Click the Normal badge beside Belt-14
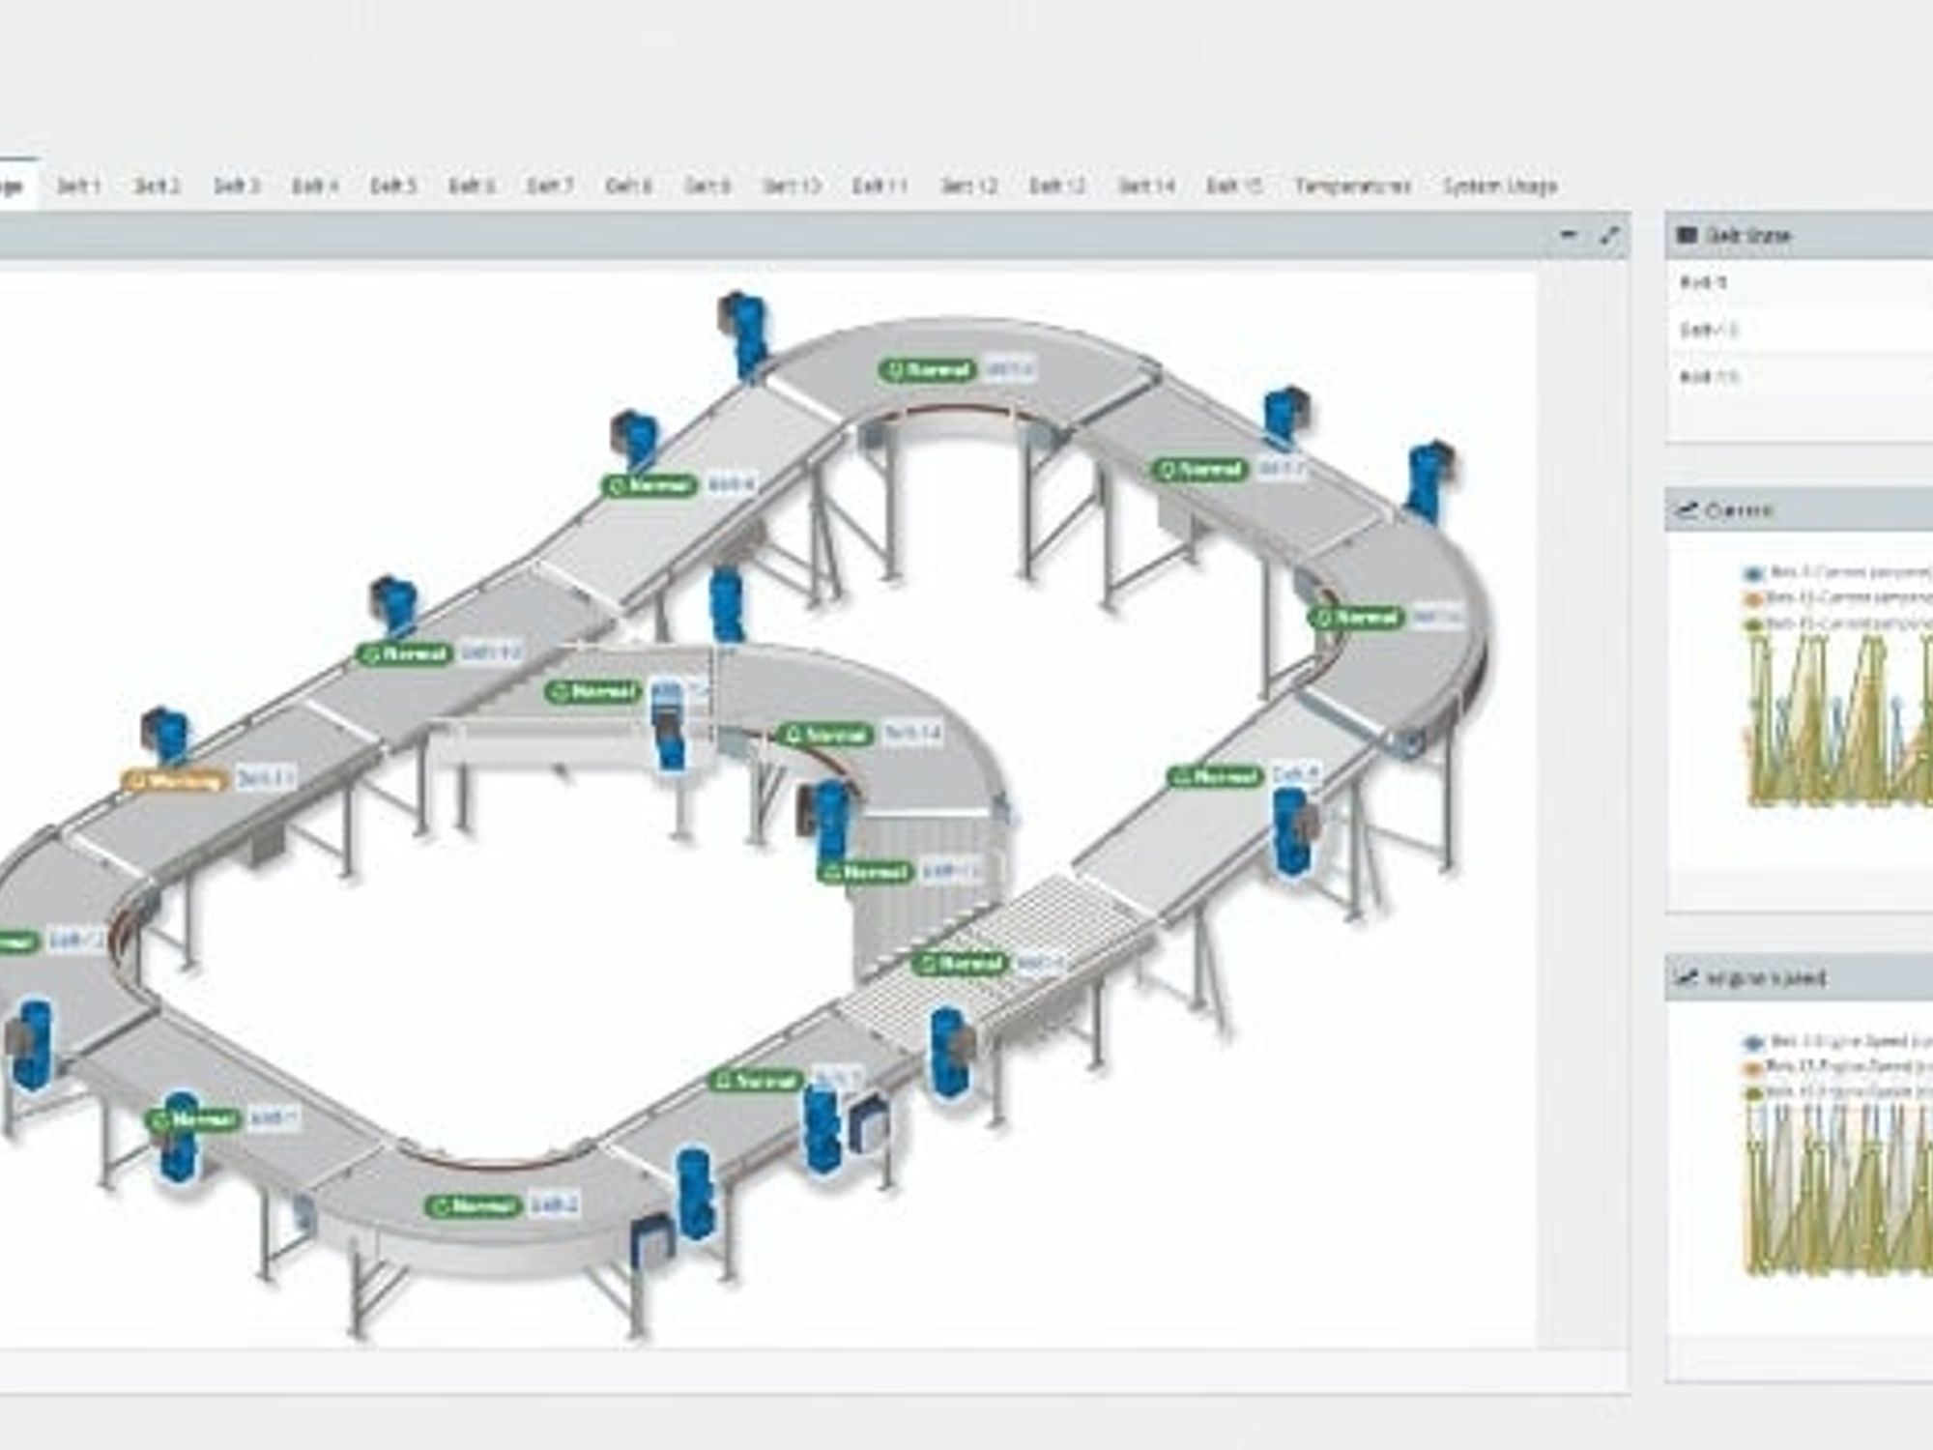The height and width of the screenshot is (1450, 1933). pos(825,736)
